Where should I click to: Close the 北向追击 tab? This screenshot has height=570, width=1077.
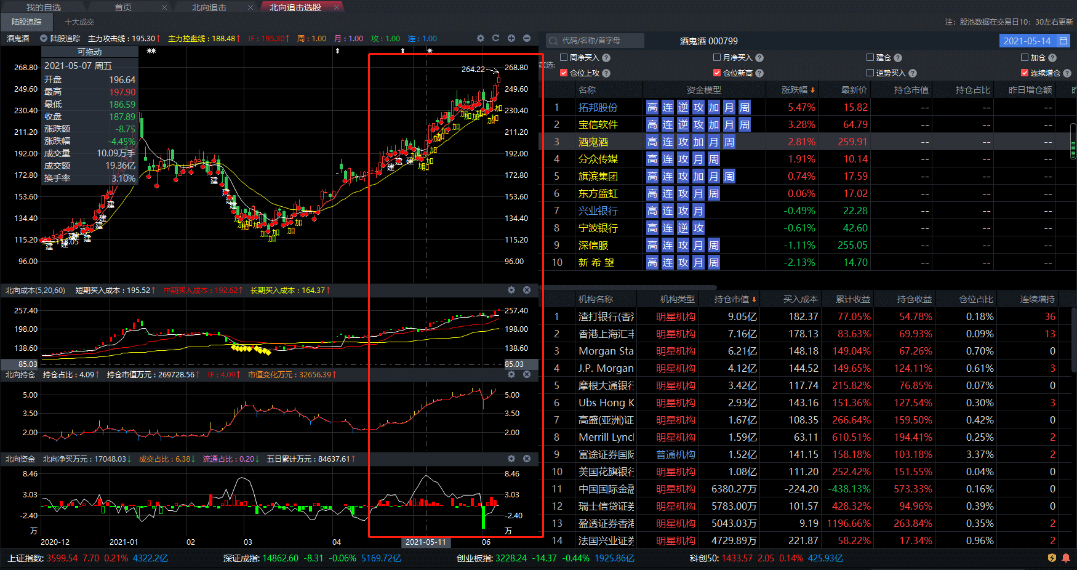click(250, 7)
